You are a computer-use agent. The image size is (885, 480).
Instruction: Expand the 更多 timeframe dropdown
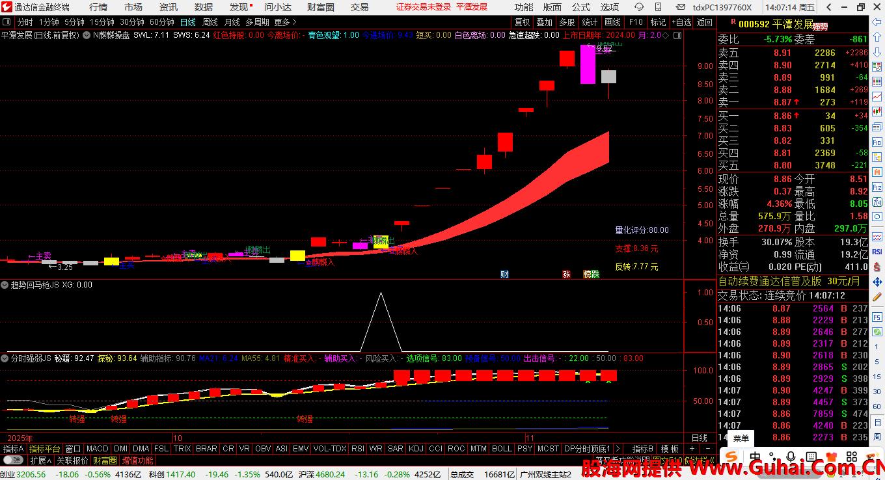(285, 22)
